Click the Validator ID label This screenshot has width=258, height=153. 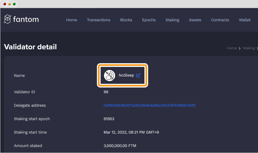click(x=25, y=92)
